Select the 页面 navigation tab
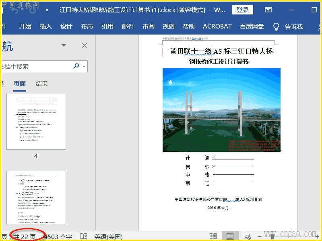The image size is (322, 241). (20, 84)
